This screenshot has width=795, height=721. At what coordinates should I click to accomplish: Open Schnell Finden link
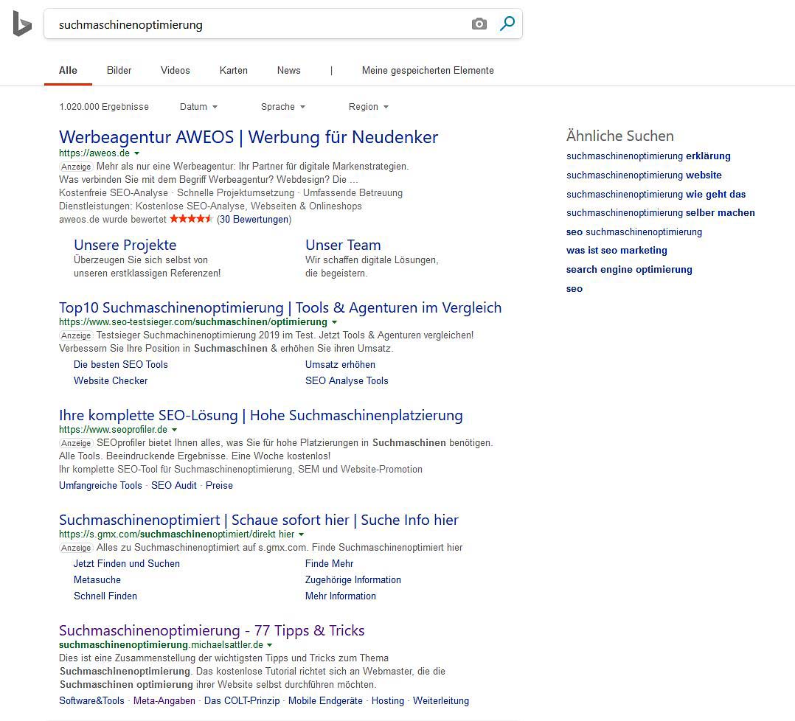(x=105, y=596)
